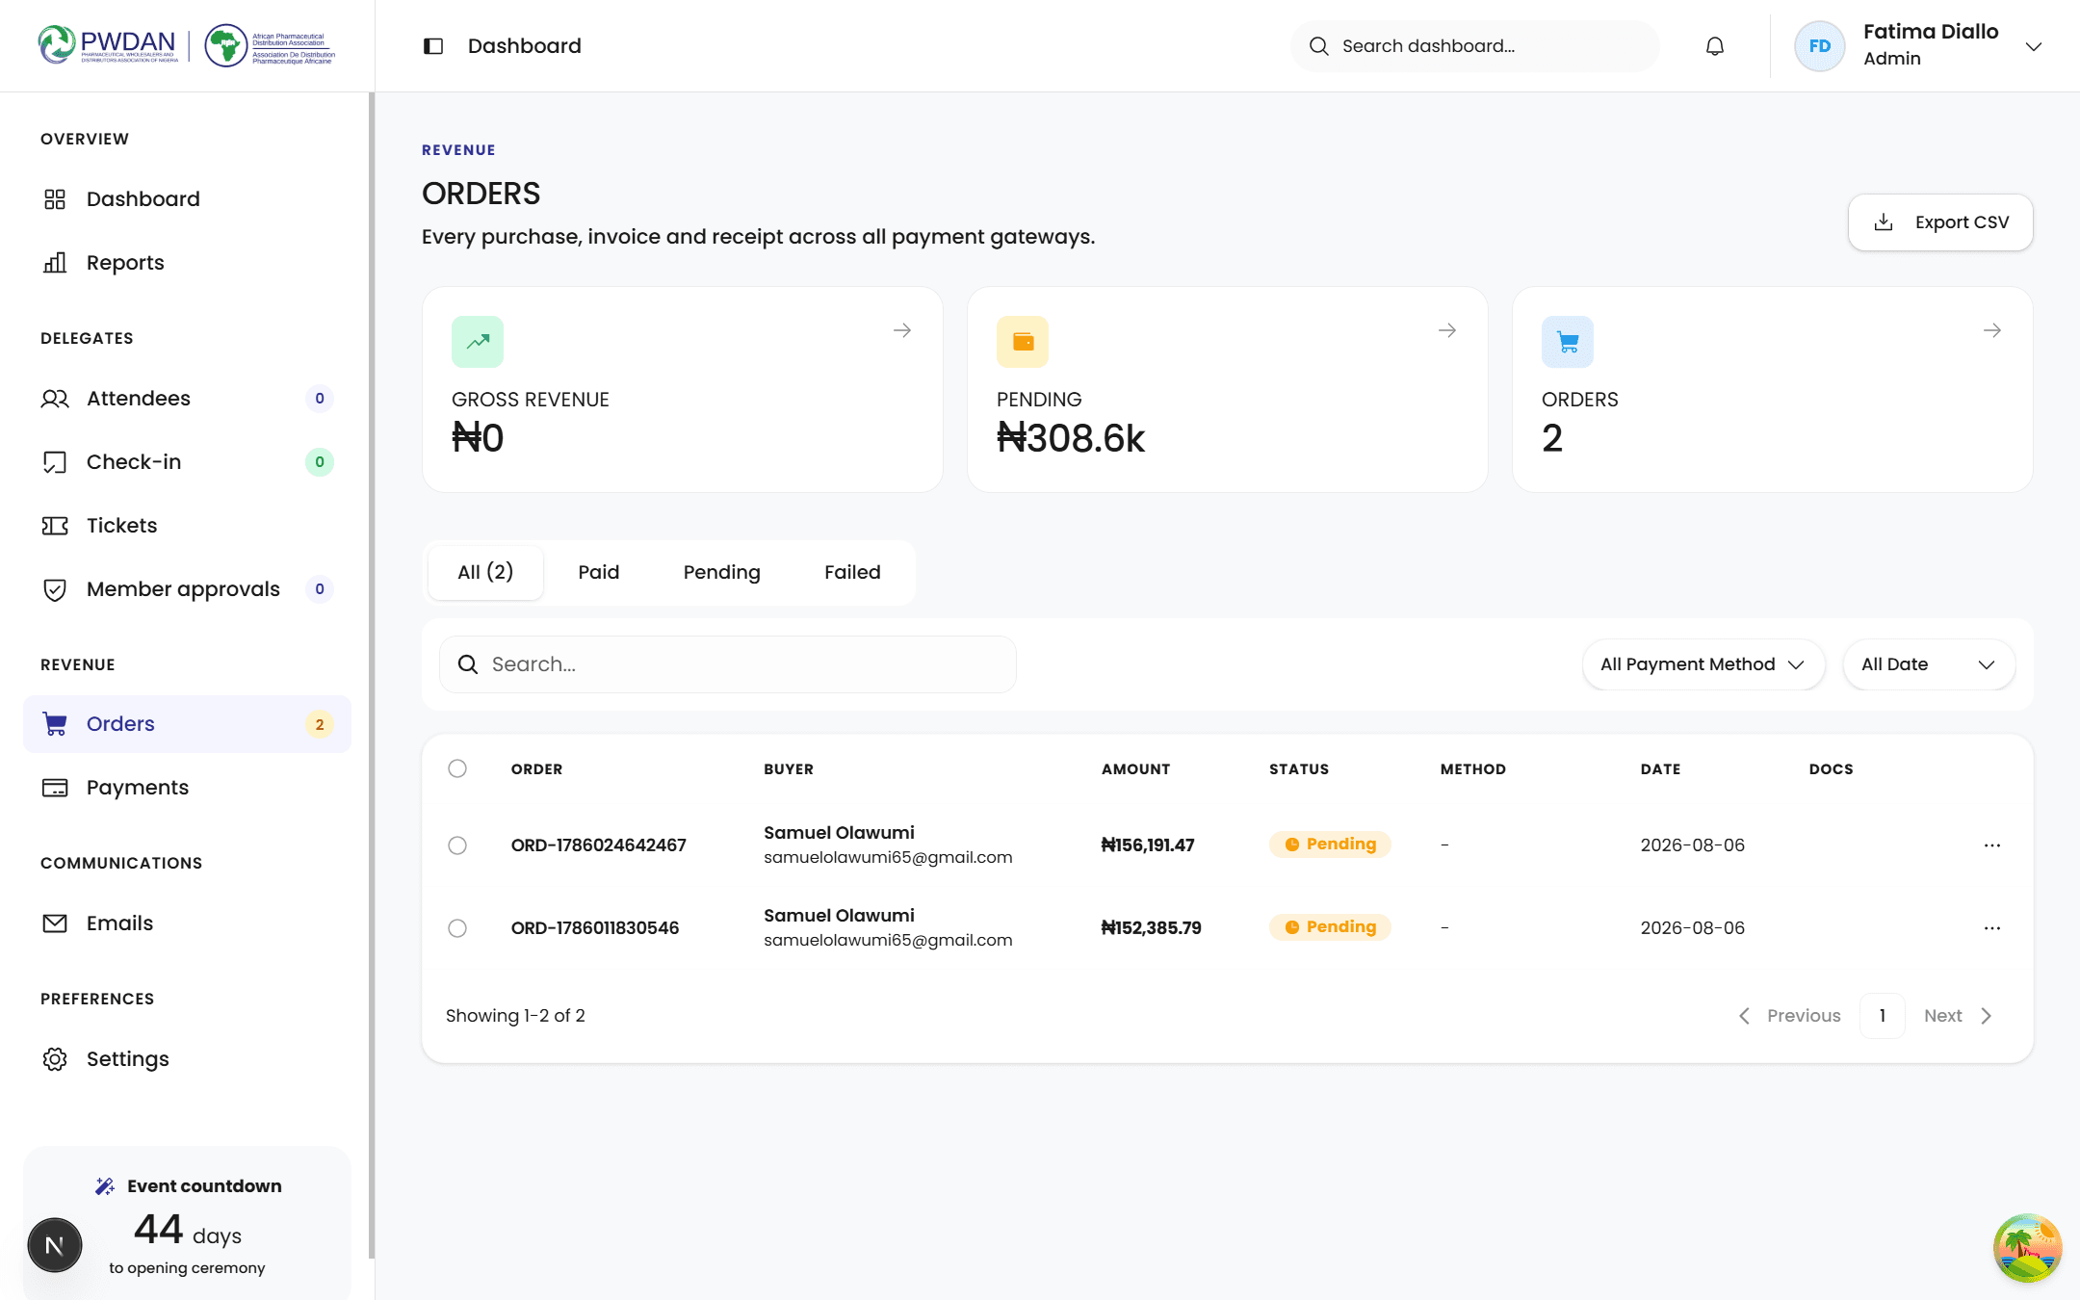Switch to the Failed tab
This screenshot has height=1300, width=2080.
[852, 573]
